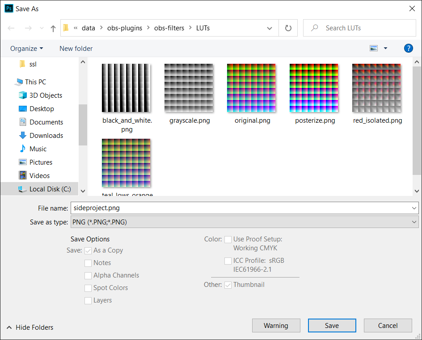Select Desktop in the navigation pane

(x=42, y=108)
